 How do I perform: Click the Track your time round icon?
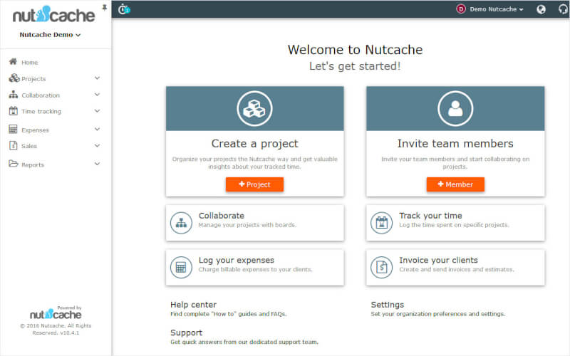[x=381, y=223]
